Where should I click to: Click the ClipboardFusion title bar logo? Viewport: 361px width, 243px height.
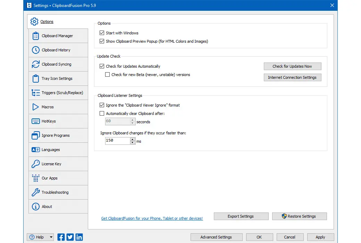pyautogui.click(x=29, y=5)
